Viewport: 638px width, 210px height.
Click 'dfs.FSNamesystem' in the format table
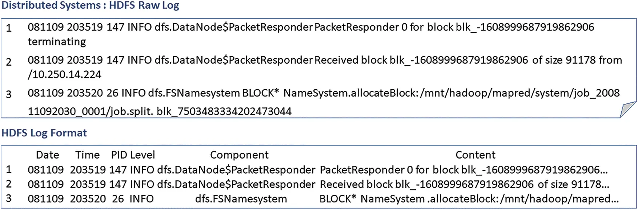(241, 199)
